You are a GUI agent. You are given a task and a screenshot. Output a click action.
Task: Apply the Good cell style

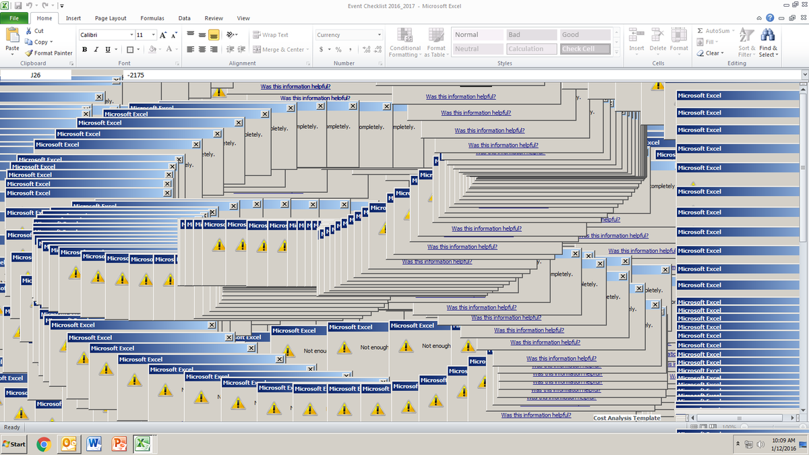coord(585,34)
